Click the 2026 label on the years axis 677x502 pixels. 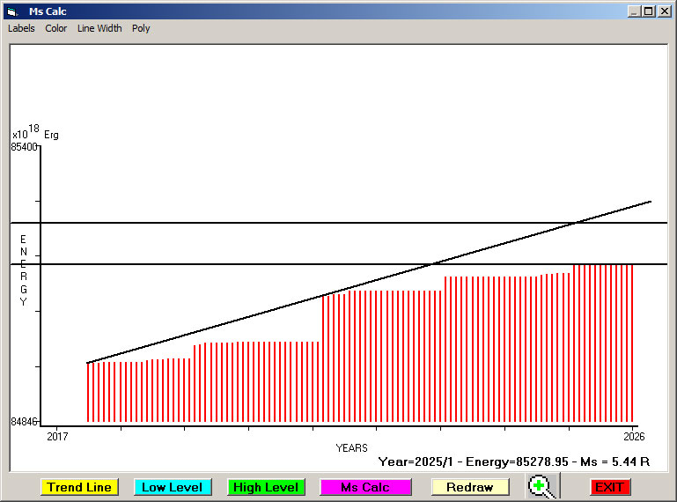pos(633,436)
